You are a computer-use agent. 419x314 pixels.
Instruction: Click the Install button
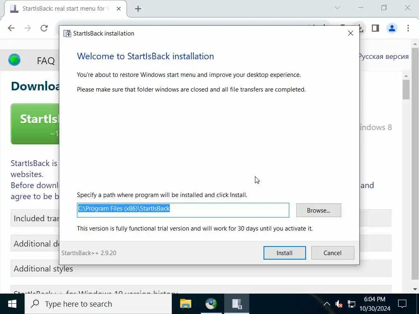[x=284, y=253]
